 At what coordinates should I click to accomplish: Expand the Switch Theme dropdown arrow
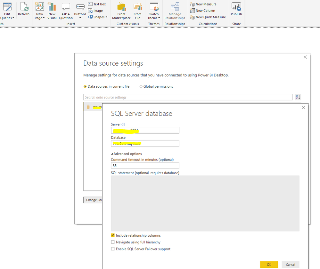[159, 18]
